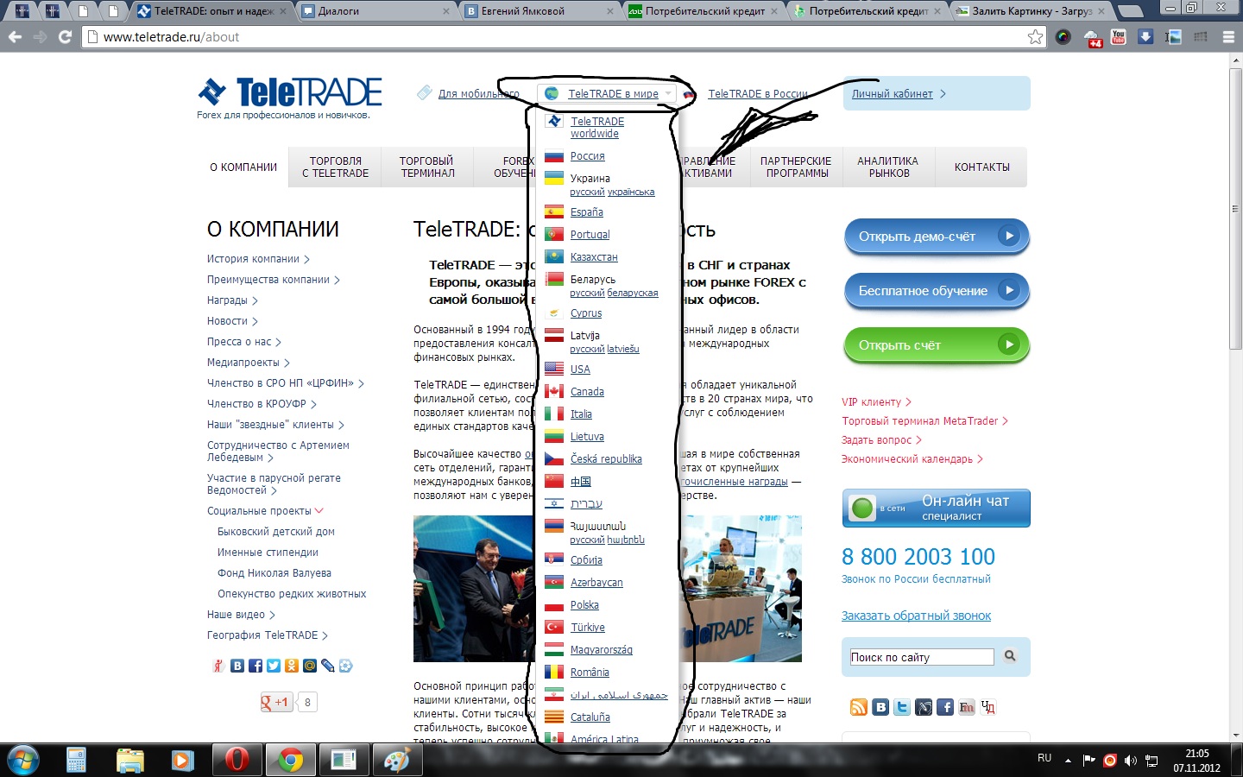Image resolution: width=1243 pixels, height=777 pixels.
Task: Open the Chrome menu (three bars)
Action: point(1228,37)
